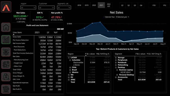Viewport: 170px width, 96px height.
Task: Filter by quarter Q4
Action: click(141, 5)
